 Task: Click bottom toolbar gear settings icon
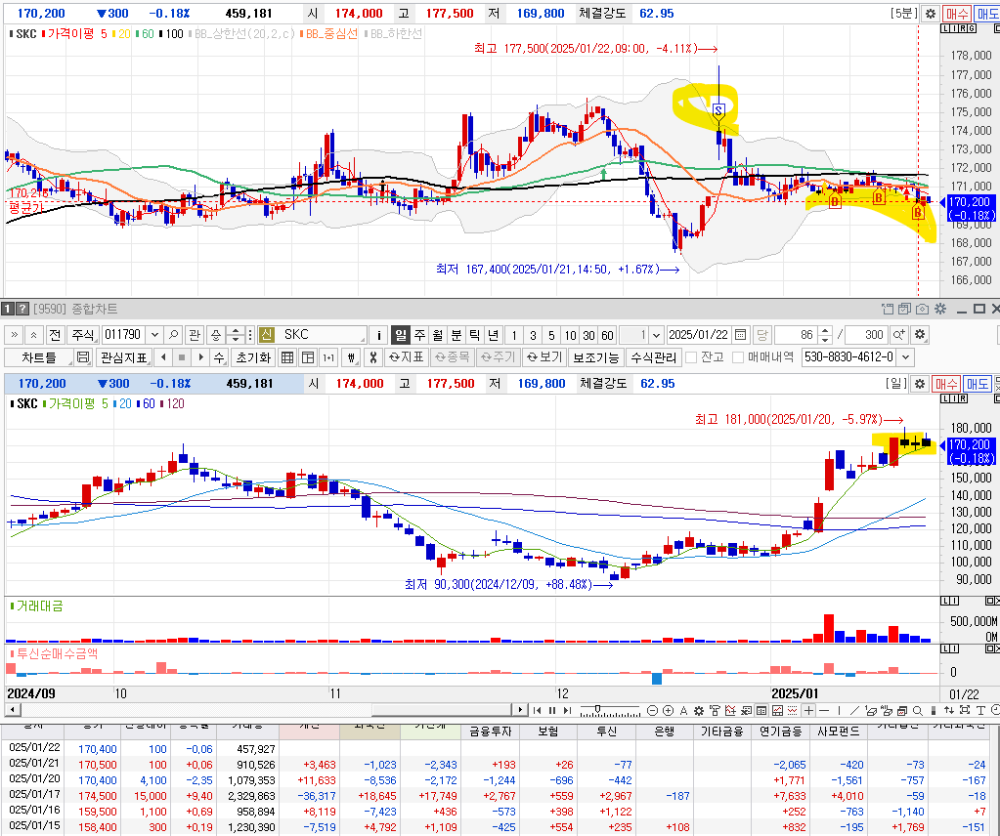(x=699, y=710)
